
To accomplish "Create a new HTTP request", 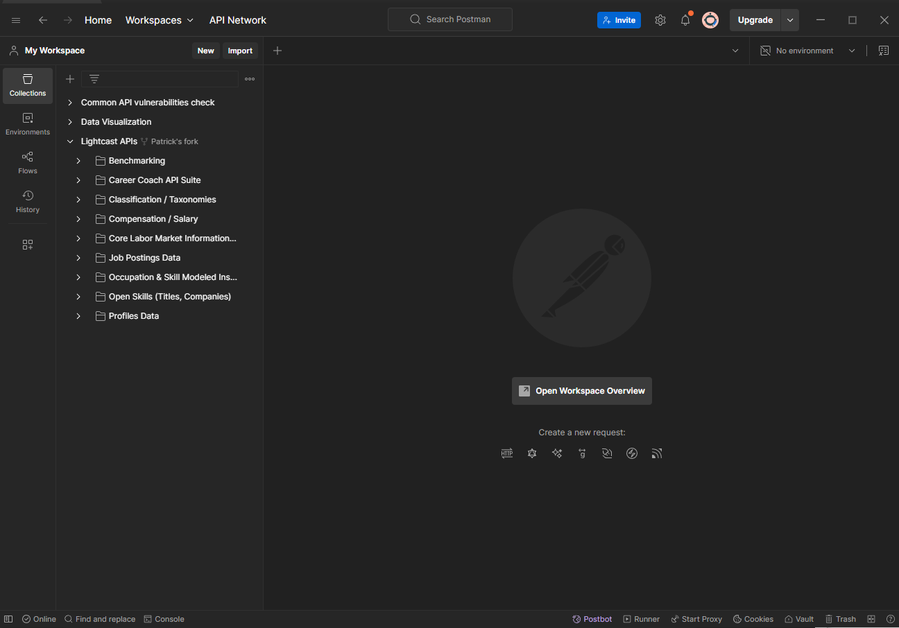I will (507, 453).
